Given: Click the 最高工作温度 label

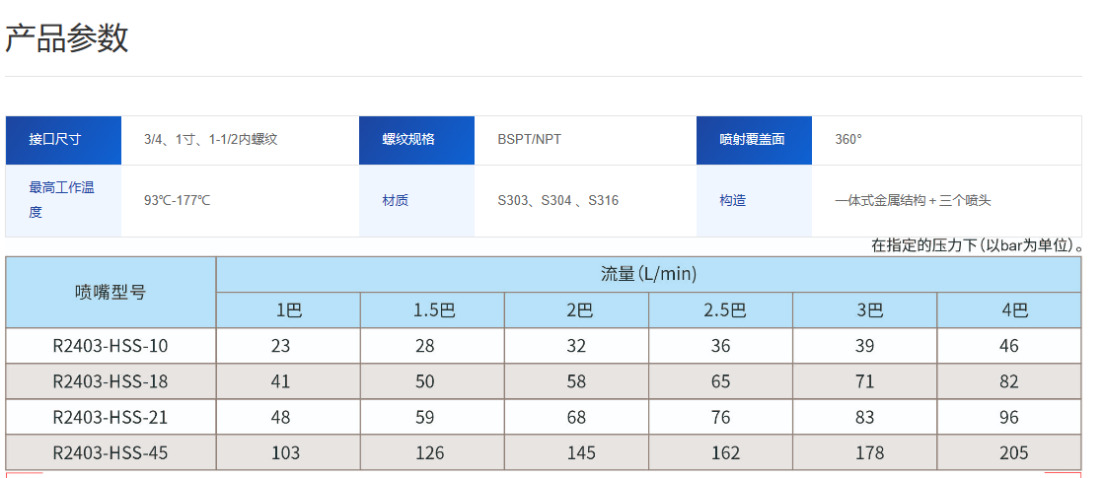Looking at the screenshot, I should coord(62,199).
